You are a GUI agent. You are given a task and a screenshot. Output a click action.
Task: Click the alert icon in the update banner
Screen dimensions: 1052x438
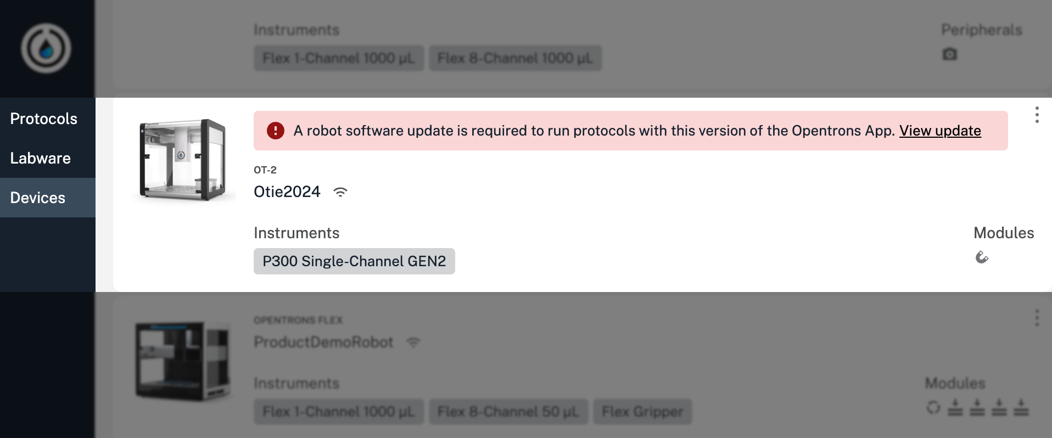[275, 131]
